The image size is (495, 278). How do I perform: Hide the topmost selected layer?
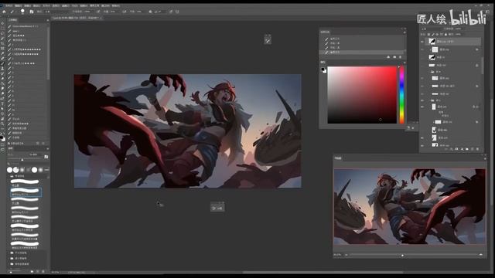click(422, 41)
